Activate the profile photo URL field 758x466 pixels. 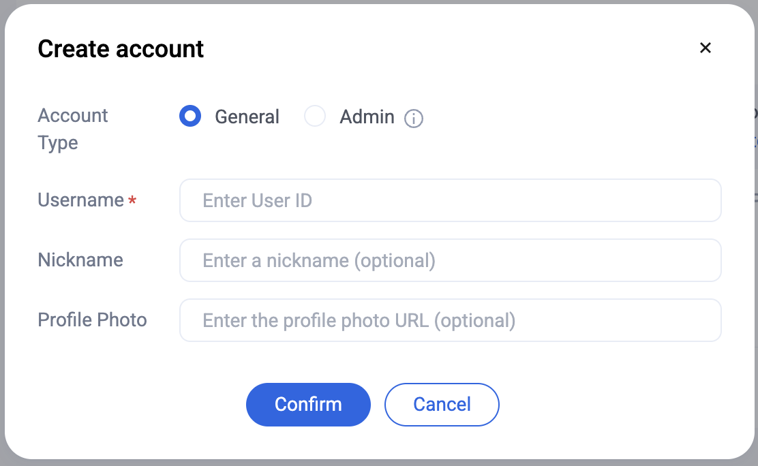tap(451, 320)
